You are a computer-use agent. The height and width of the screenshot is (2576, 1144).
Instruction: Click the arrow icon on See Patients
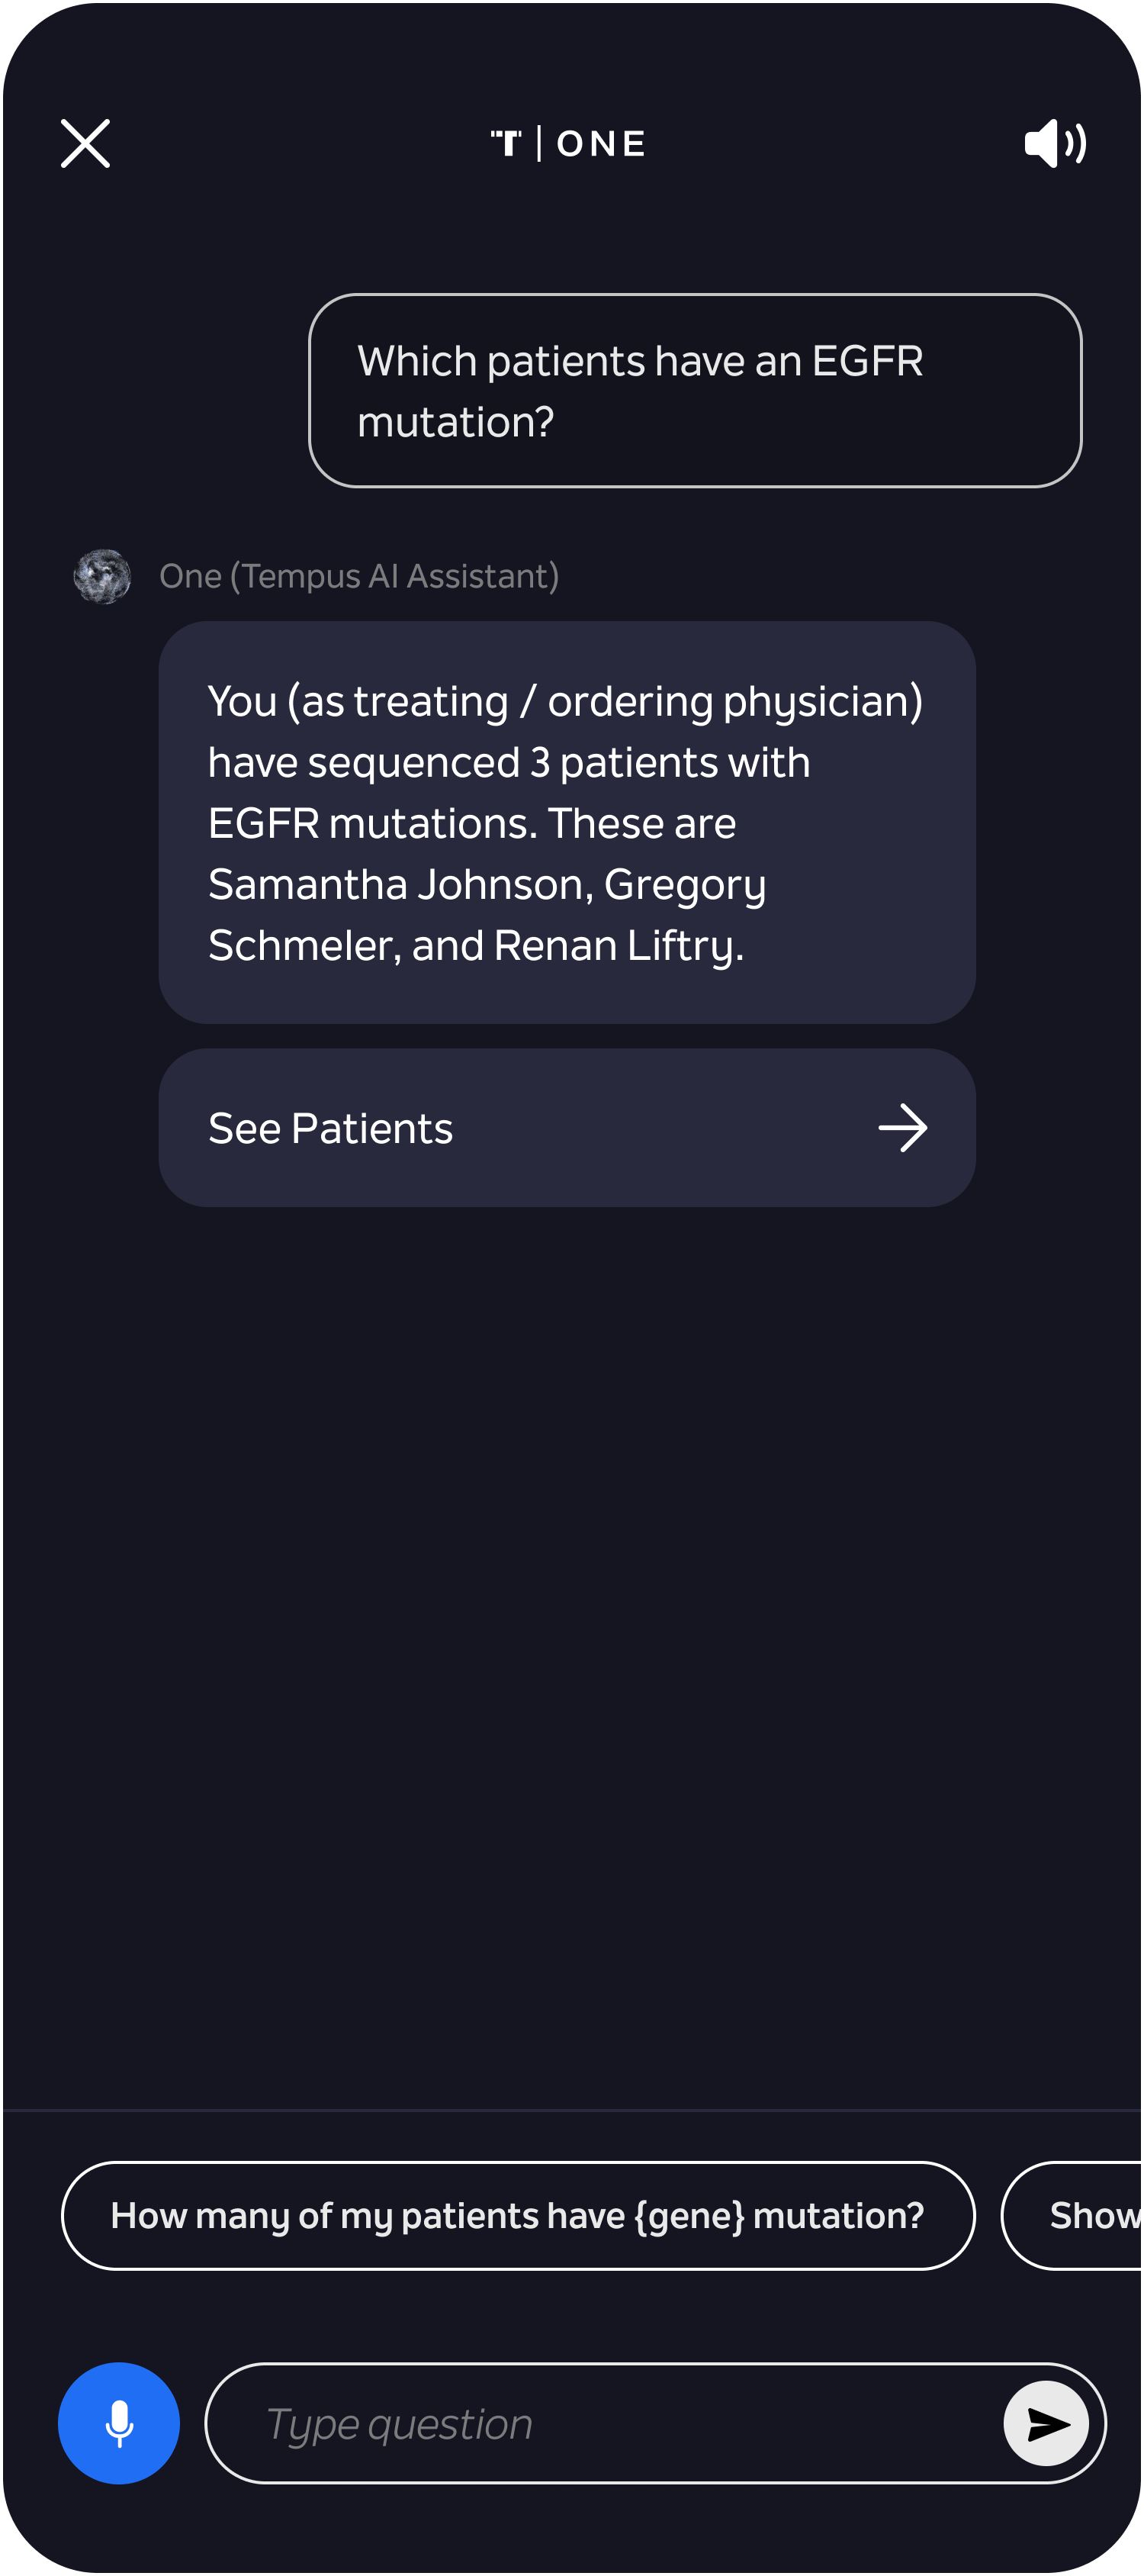[902, 1128]
